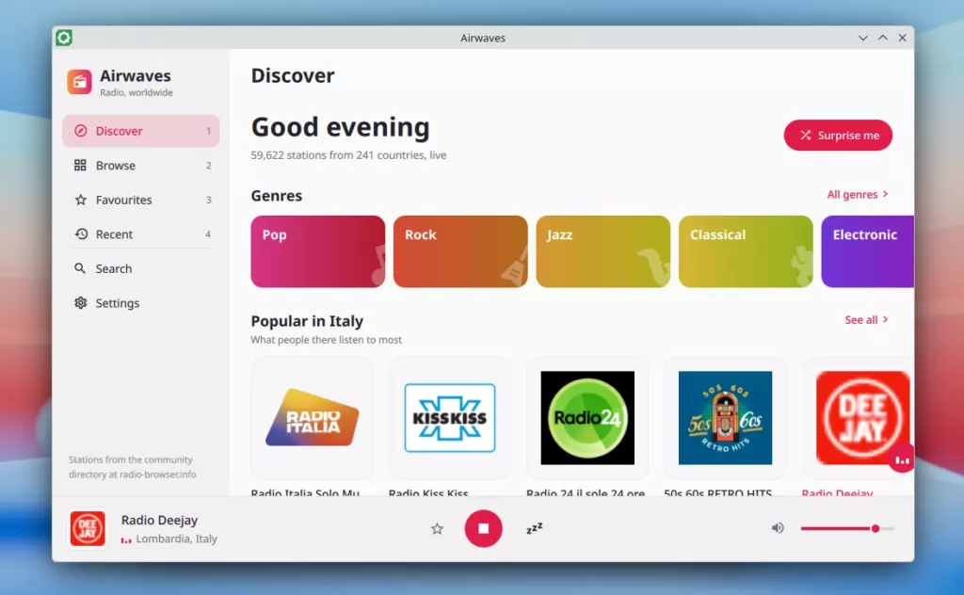Click the Surprise me button
Screen dimensions: 964x595
pos(837,136)
